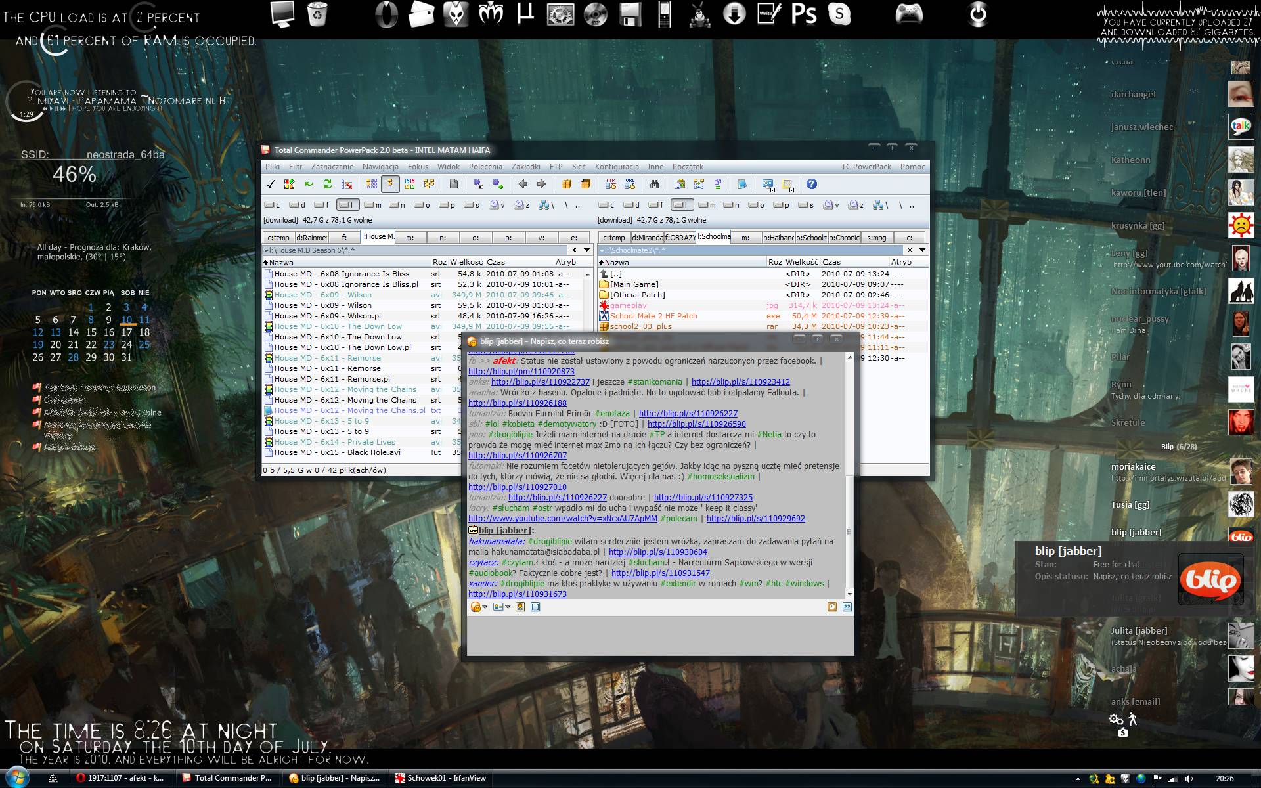
Task: Click the chat message input field
Action: tap(659, 634)
